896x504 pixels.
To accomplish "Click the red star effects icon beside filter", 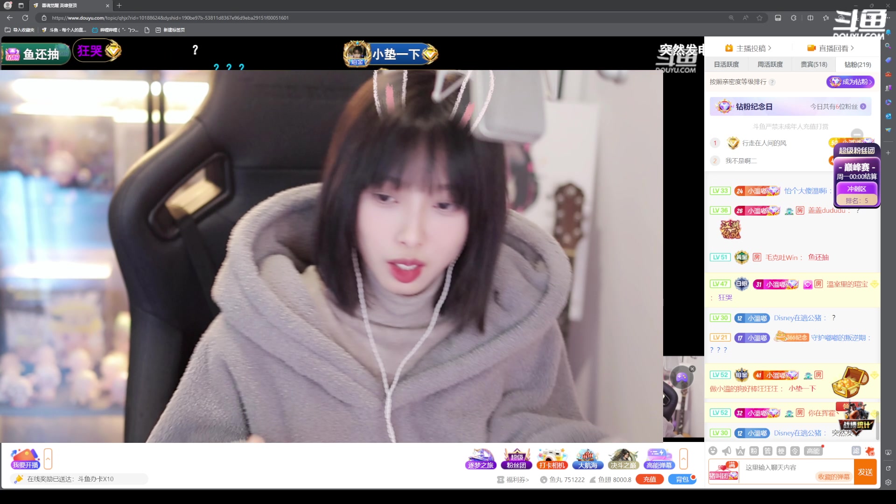I will (x=870, y=451).
